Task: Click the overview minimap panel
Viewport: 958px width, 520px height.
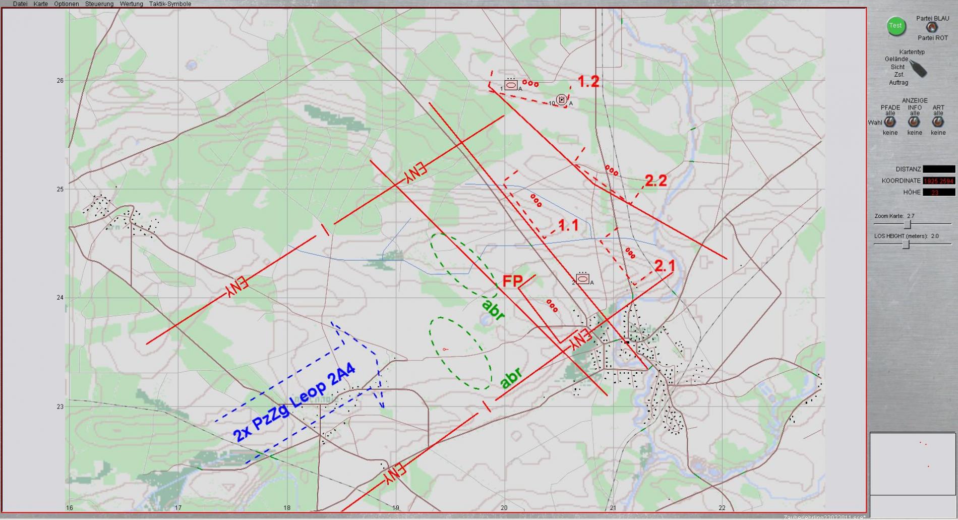Action: (913, 464)
